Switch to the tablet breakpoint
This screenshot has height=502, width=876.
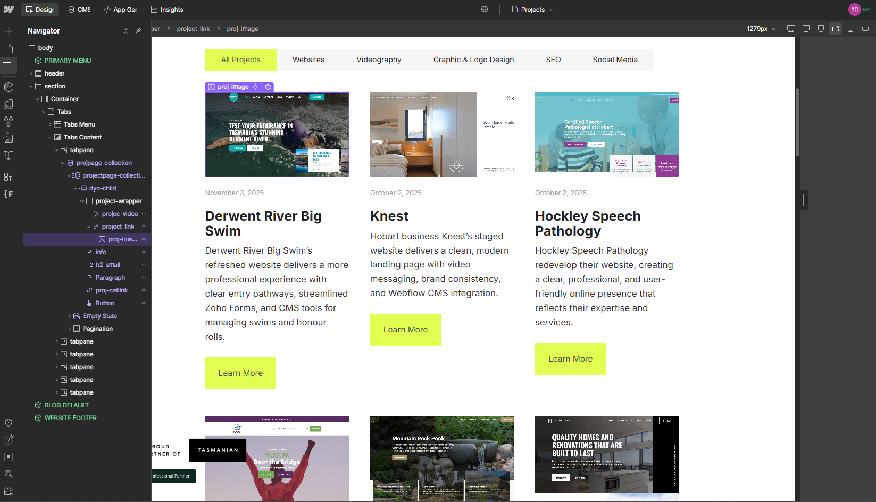point(850,29)
